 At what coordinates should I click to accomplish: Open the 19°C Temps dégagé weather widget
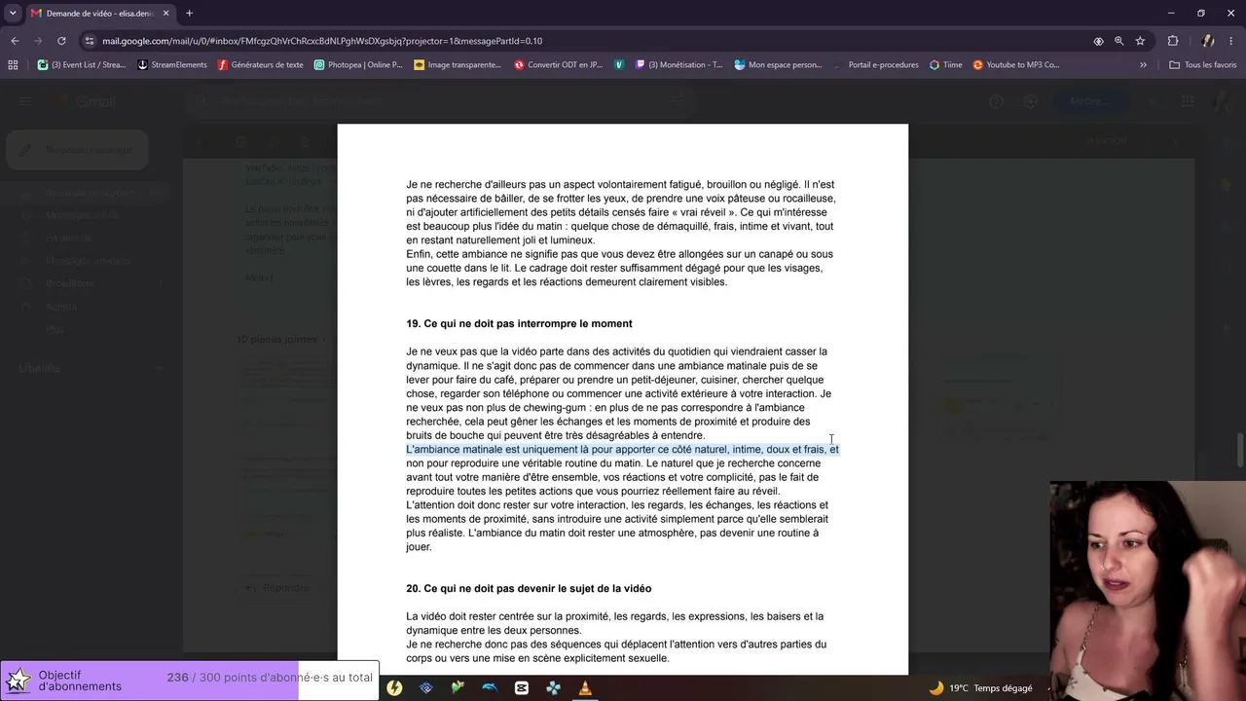(x=980, y=687)
